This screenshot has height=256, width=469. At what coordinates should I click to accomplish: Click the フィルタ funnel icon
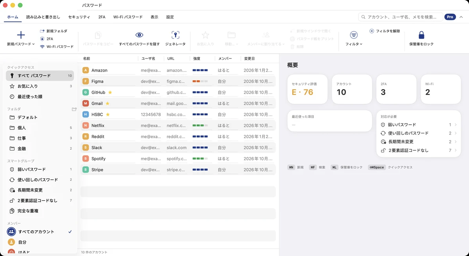tap(354, 35)
